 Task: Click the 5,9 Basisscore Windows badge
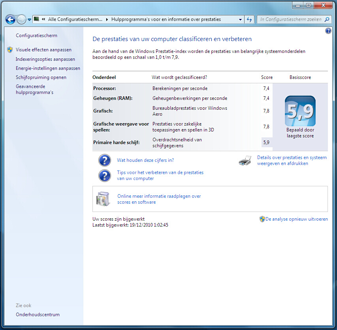point(300,111)
